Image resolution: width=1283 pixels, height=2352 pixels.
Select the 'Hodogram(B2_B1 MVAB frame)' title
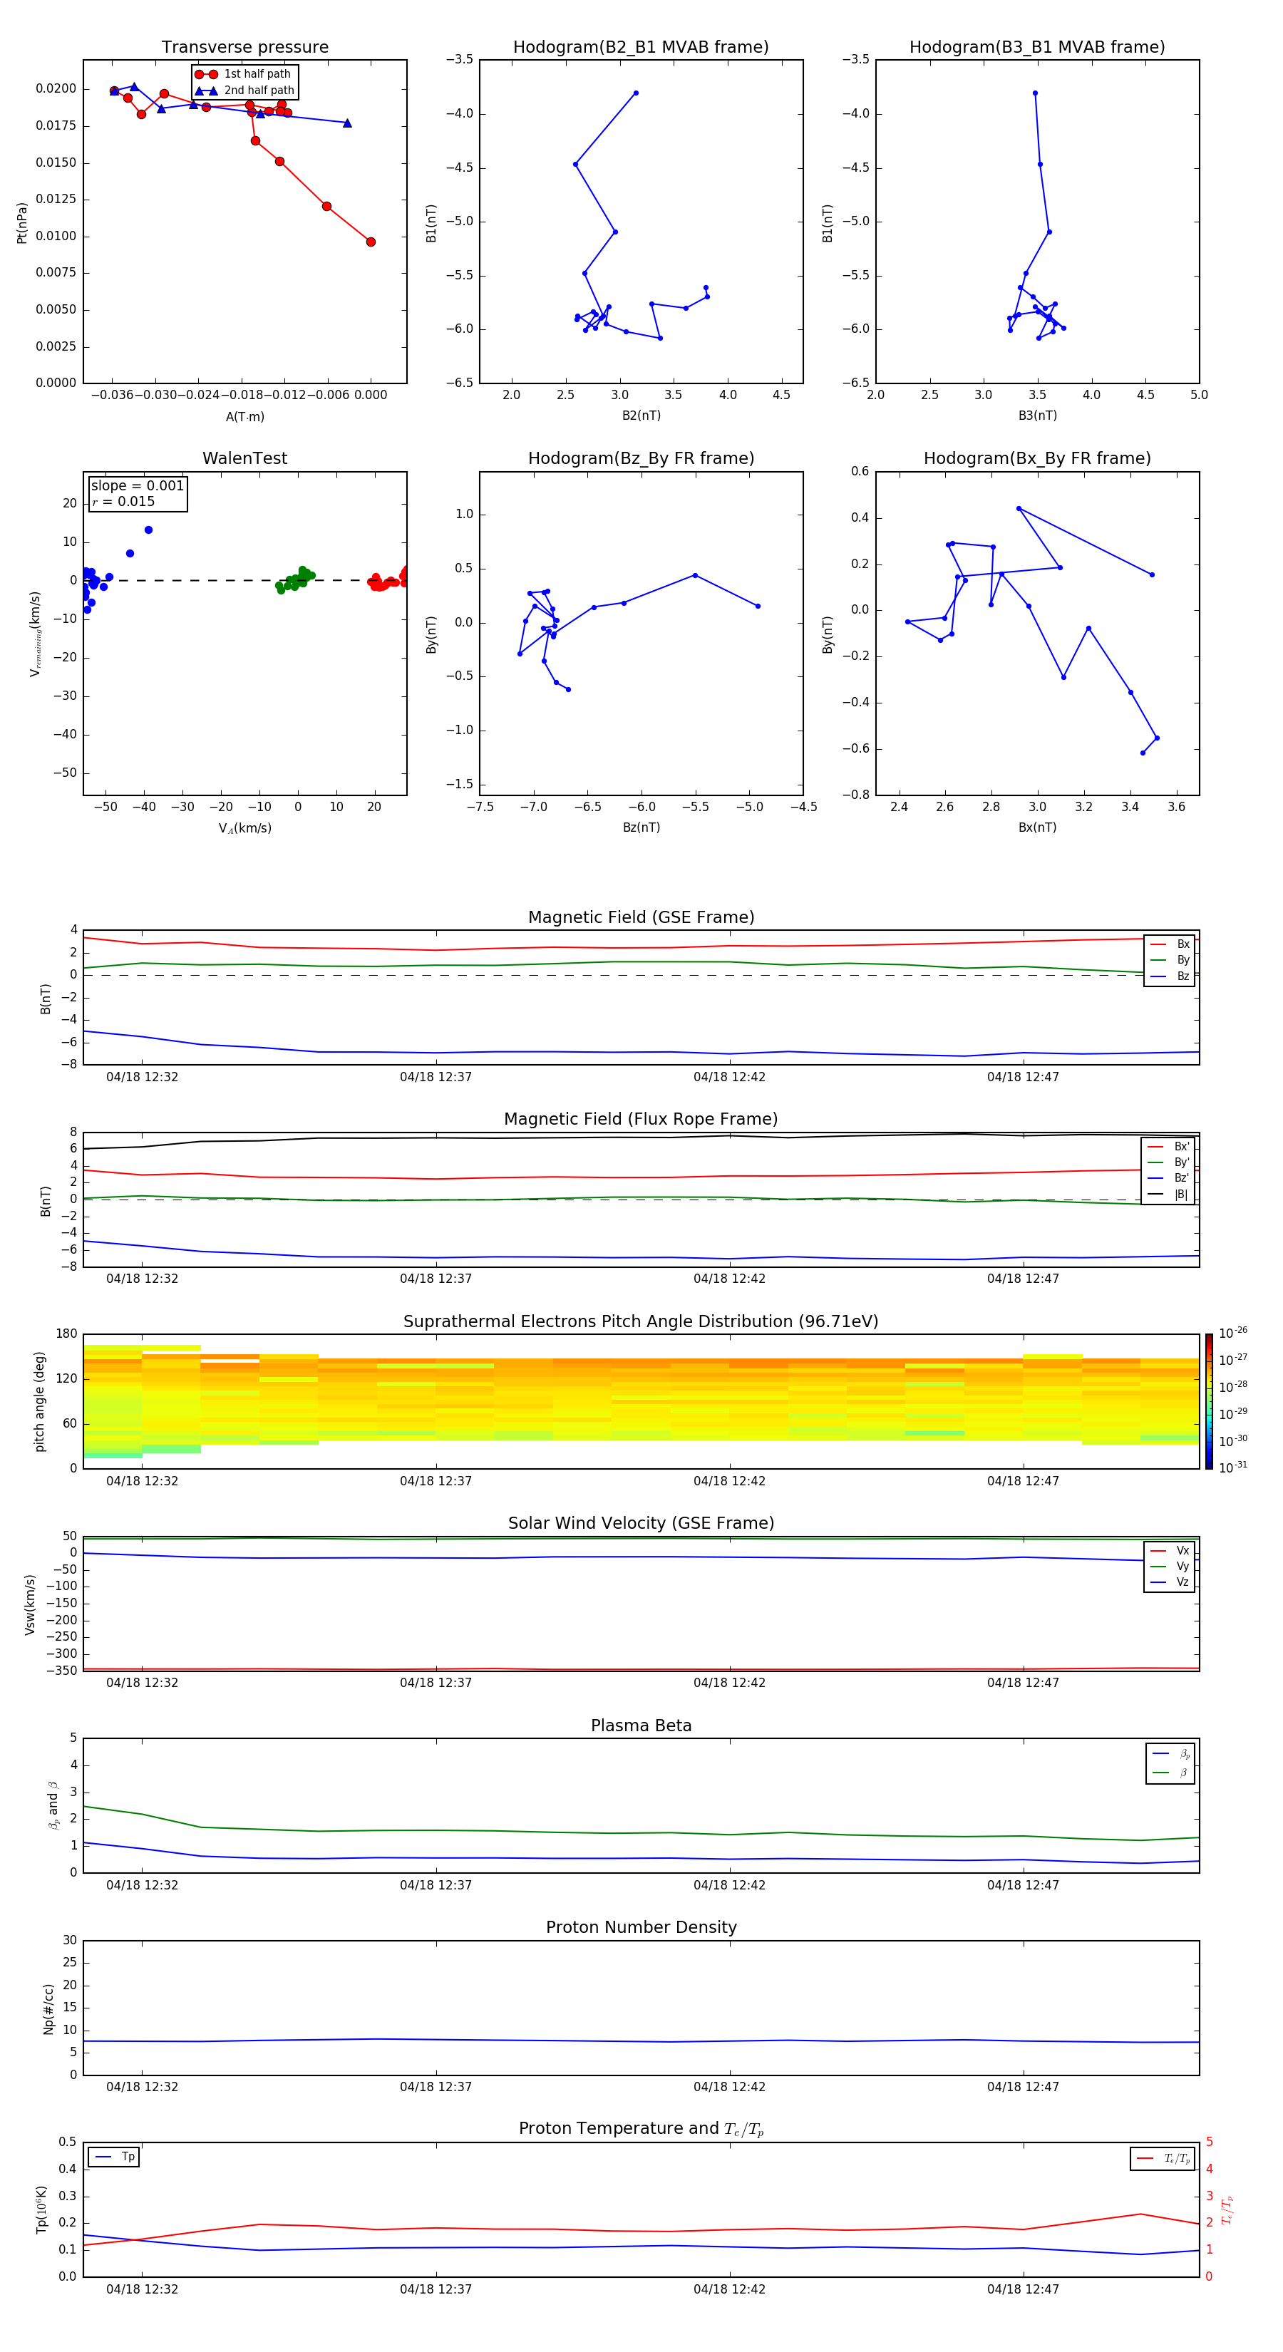click(641, 48)
